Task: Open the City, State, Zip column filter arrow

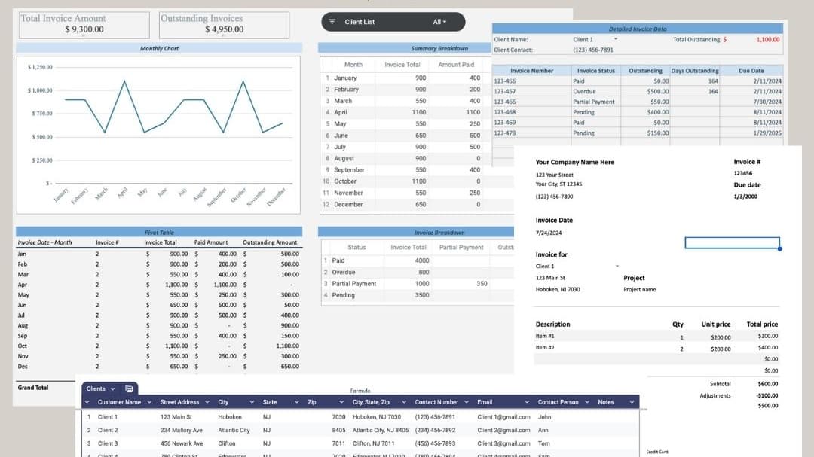Action: [403, 402]
